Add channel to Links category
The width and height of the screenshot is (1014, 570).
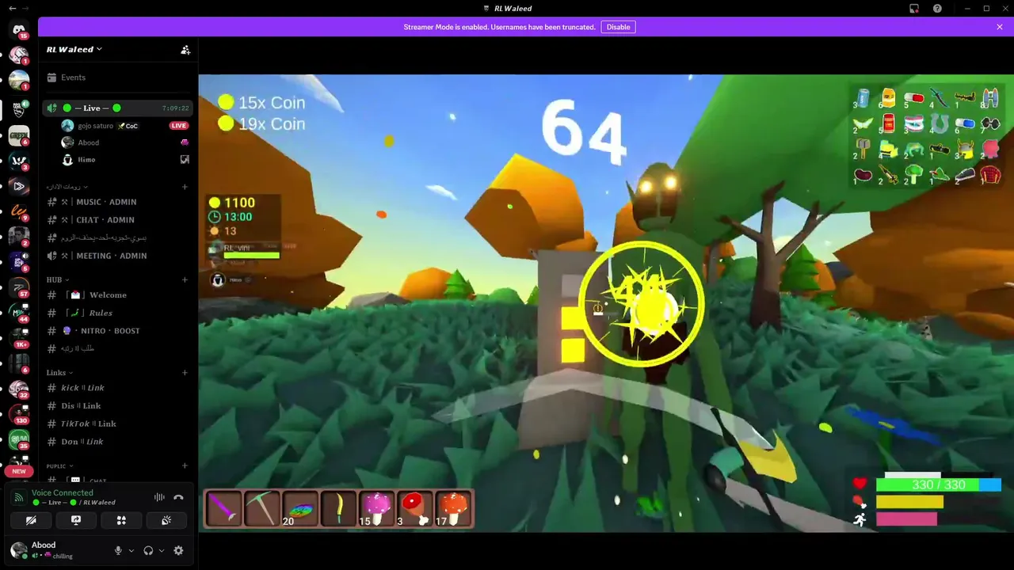click(185, 373)
